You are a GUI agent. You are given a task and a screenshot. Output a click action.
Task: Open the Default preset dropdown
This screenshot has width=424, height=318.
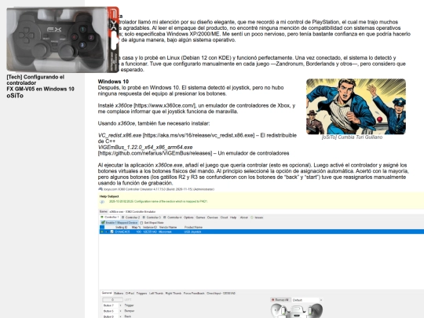coord(307,300)
